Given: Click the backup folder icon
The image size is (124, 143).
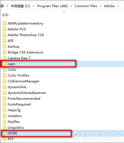Looking at the screenshot, I should [x=4, y=47].
